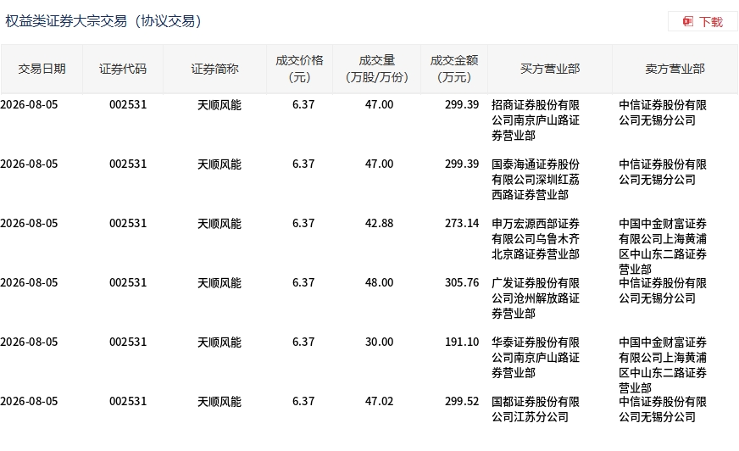Click the 广发证券沧州解放路 buyer entry
The height and width of the screenshot is (451, 739).
coord(536,298)
